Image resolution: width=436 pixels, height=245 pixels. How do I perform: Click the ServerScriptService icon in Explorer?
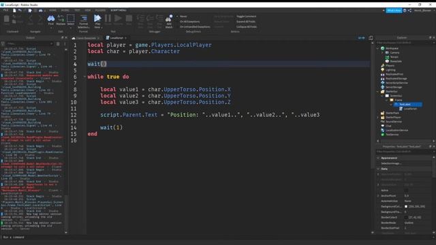tap(383, 83)
